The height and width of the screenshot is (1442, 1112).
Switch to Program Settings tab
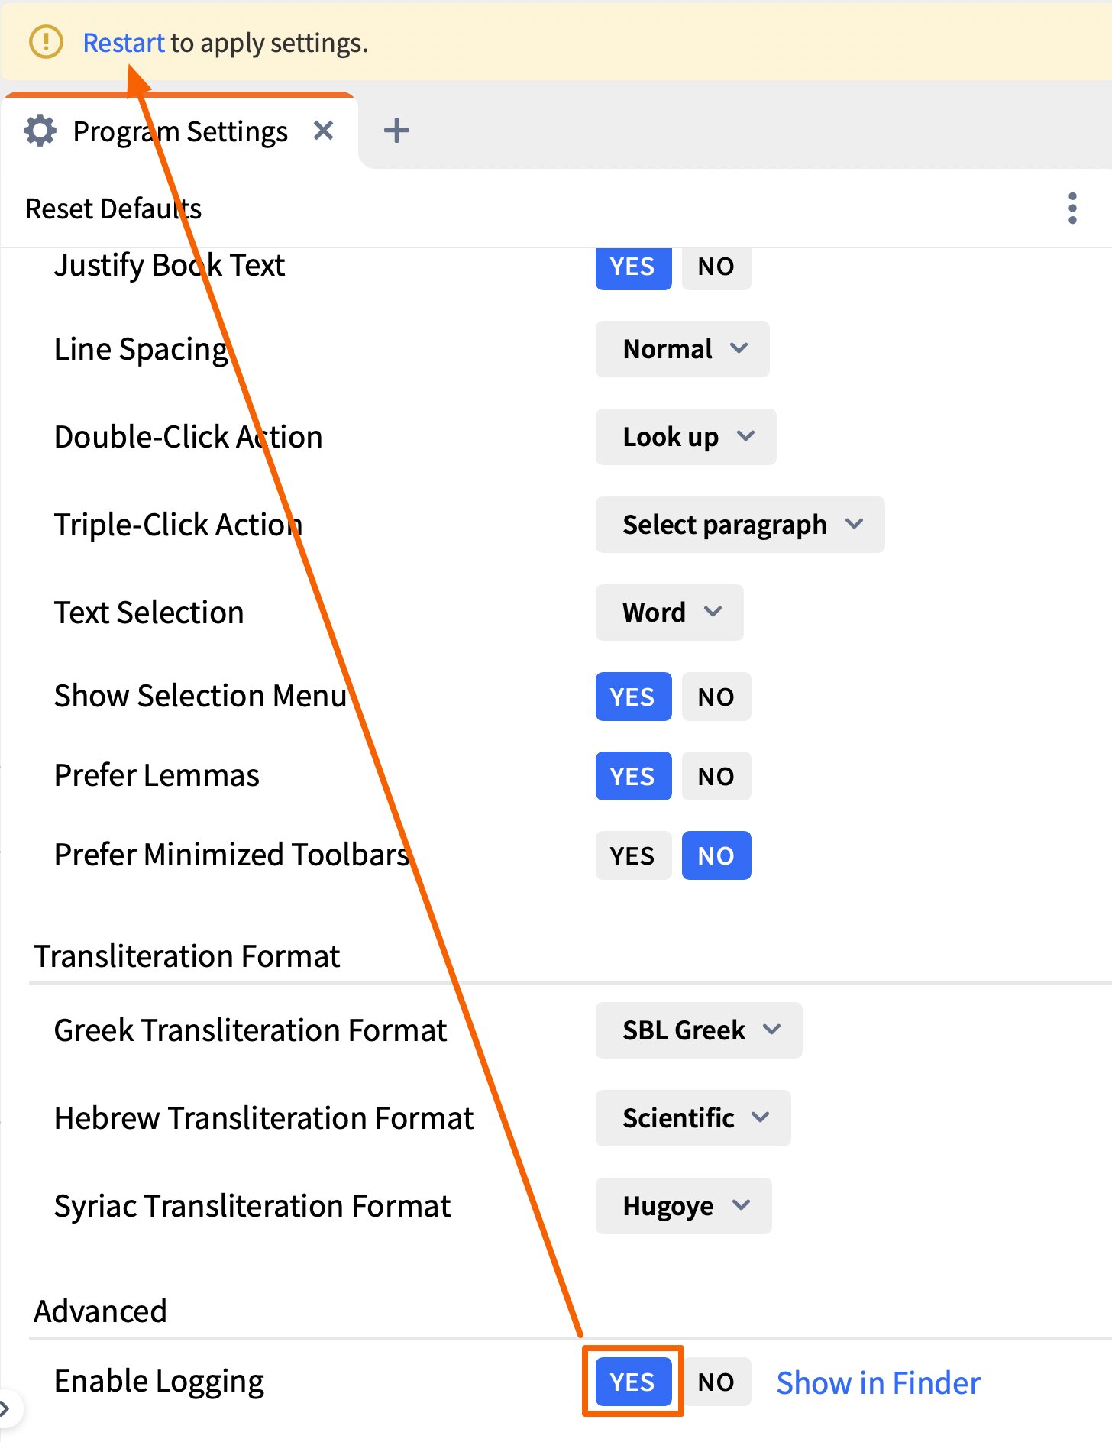180,131
